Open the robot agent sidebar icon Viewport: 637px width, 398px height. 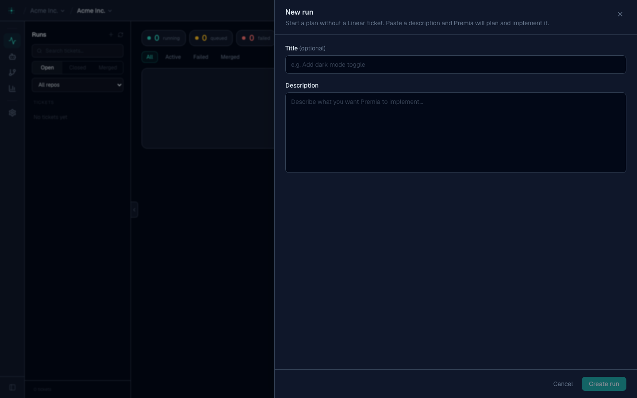click(12, 57)
